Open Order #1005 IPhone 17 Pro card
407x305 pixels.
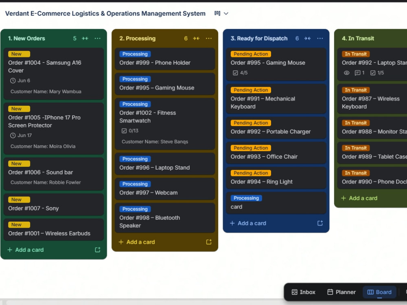click(x=54, y=129)
